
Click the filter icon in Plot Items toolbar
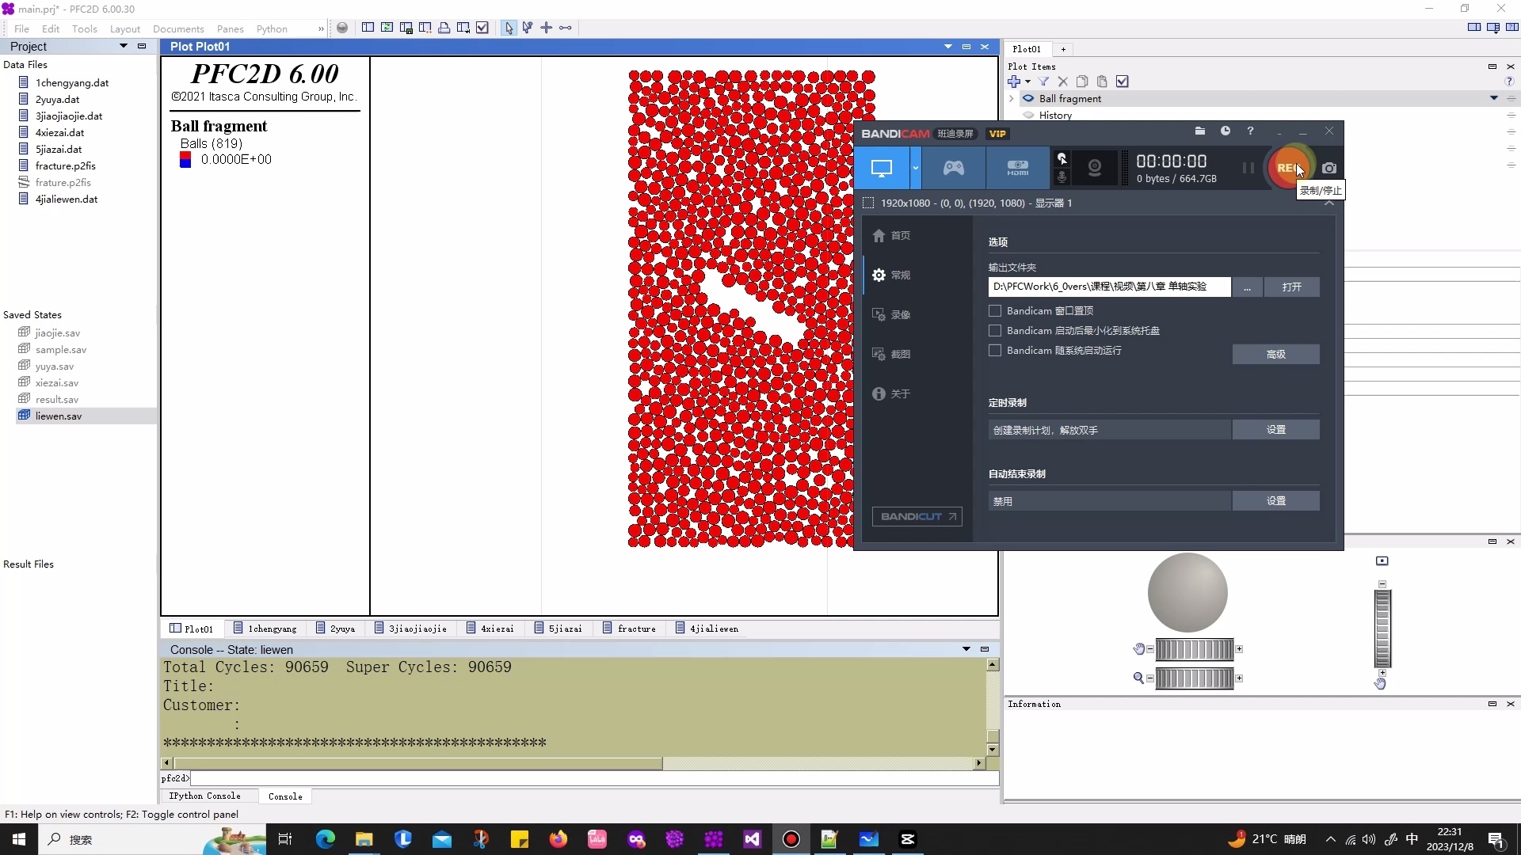coord(1043,82)
